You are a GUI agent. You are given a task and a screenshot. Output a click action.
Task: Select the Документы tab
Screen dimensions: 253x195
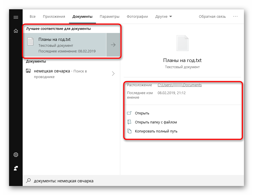[x=82, y=17]
